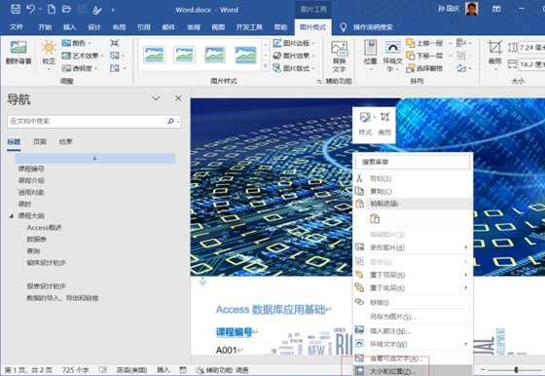Click the 压缩图片 compress pictures icon
545x376 pixels.
[115, 43]
